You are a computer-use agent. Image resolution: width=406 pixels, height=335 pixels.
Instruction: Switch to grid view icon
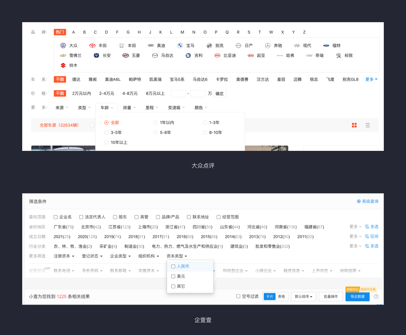(354, 125)
